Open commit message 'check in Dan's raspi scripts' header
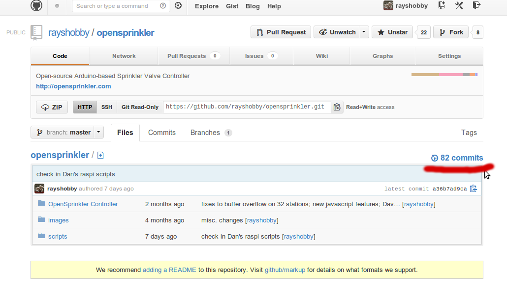Image resolution: width=507 pixels, height=299 pixels. [x=76, y=174]
